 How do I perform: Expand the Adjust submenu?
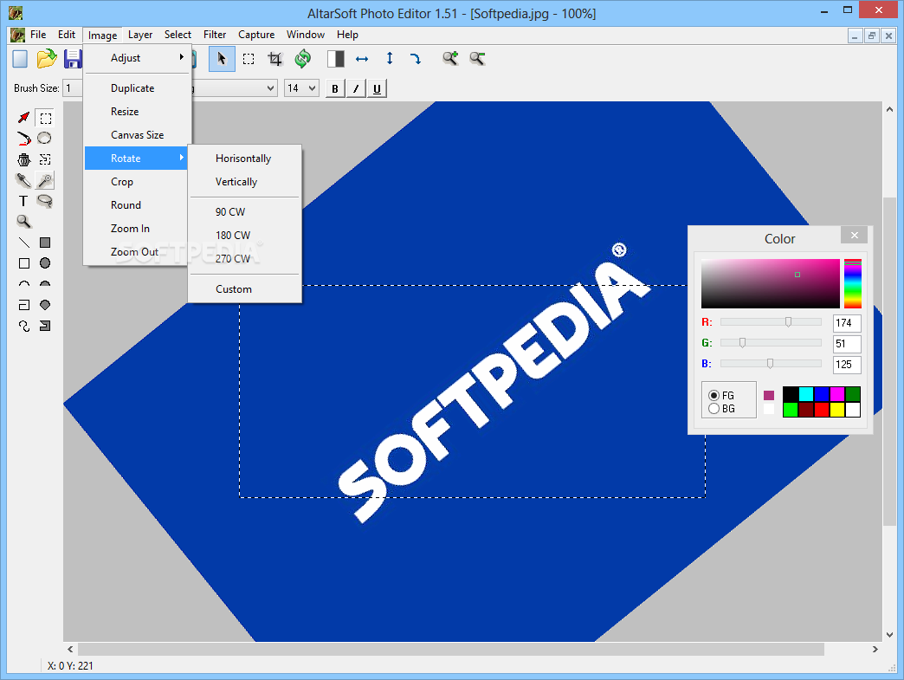coord(137,58)
